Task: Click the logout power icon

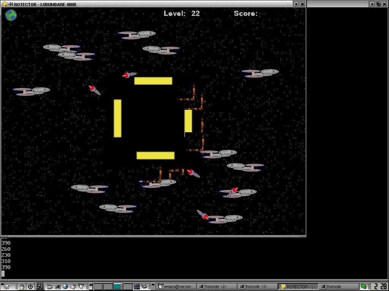Action: click(30, 286)
